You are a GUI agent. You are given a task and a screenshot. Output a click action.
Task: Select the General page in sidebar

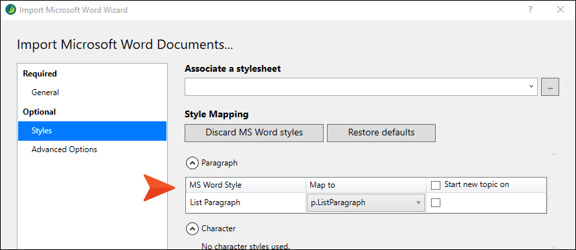45,92
